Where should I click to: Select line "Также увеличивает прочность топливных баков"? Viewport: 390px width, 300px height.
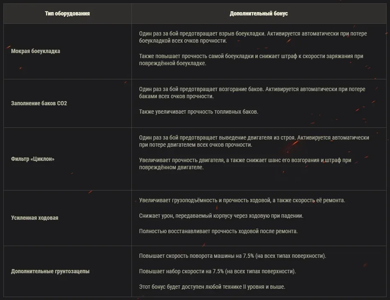[x=199, y=112]
